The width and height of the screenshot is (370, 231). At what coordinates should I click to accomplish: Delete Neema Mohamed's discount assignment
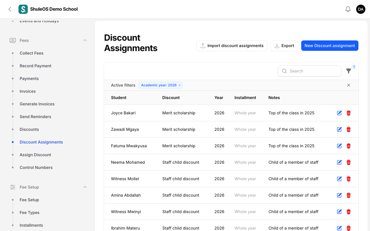349,162
